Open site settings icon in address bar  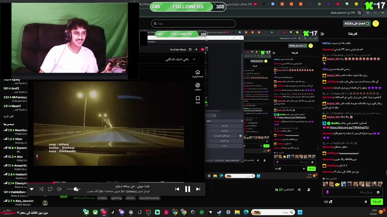359,13
